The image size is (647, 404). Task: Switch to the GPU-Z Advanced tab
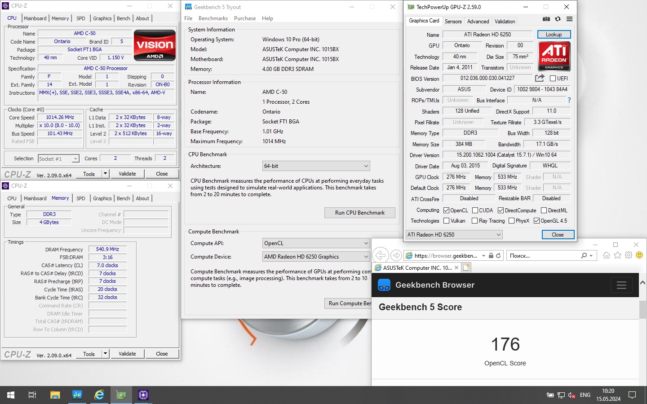(478, 22)
